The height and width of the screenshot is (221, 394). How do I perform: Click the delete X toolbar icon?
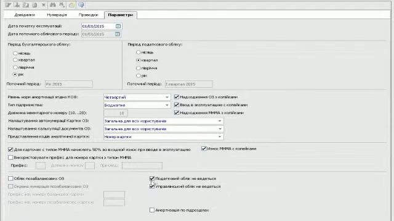tap(44, 5)
